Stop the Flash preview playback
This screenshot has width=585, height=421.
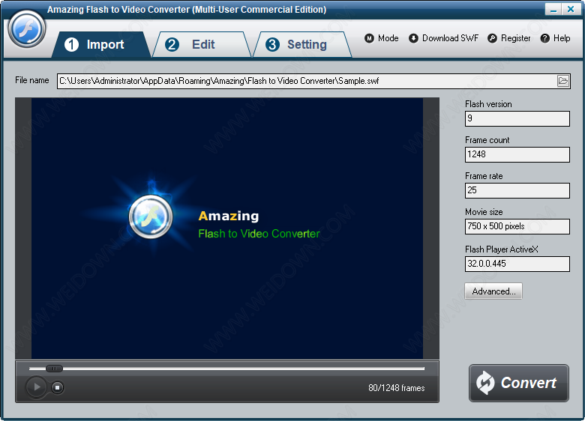point(58,387)
